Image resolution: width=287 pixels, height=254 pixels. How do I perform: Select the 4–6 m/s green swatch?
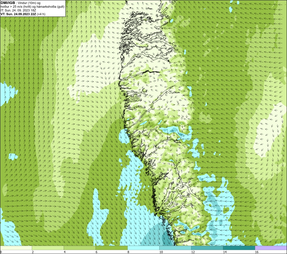80,248
